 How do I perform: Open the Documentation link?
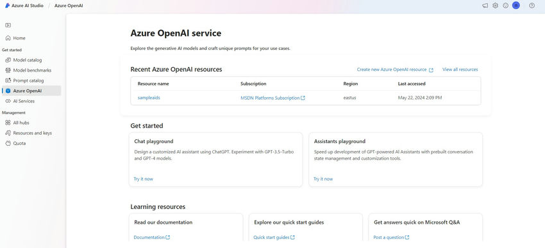point(149,237)
